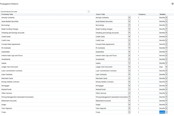Open Source Table dropdown for Credit Cards
This screenshot has height=116, width=174.
click(129, 36)
